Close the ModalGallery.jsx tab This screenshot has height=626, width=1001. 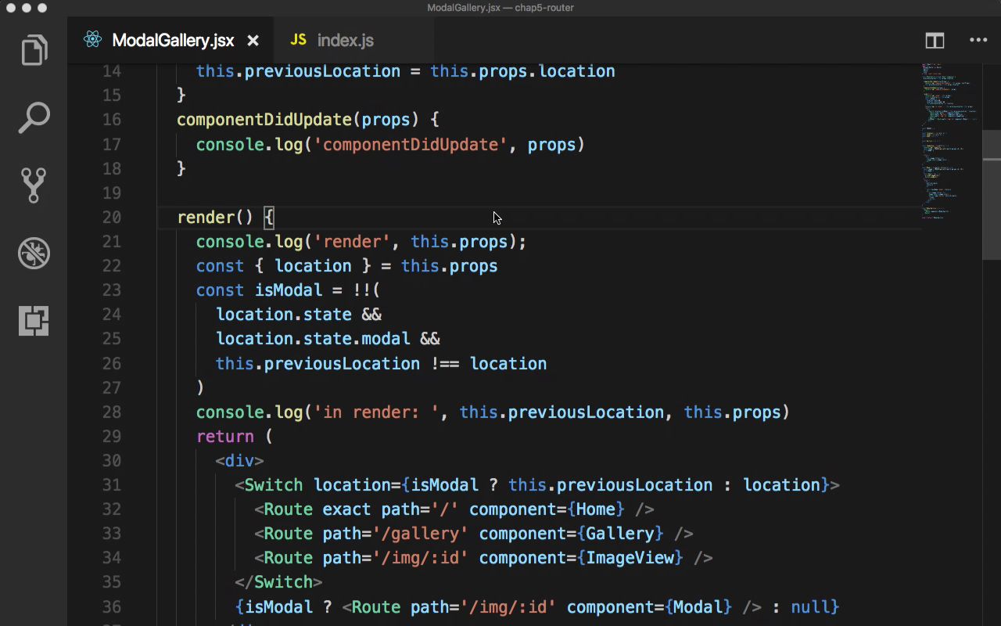[x=253, y=41]
